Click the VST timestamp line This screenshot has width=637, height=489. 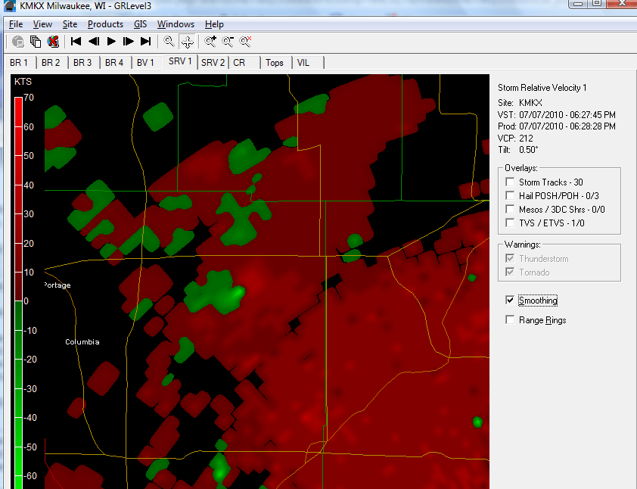click(557, 114)
